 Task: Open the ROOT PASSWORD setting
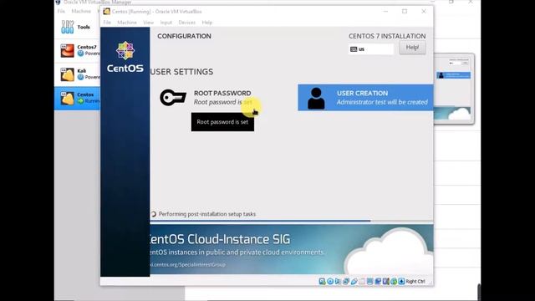point(206,98)
